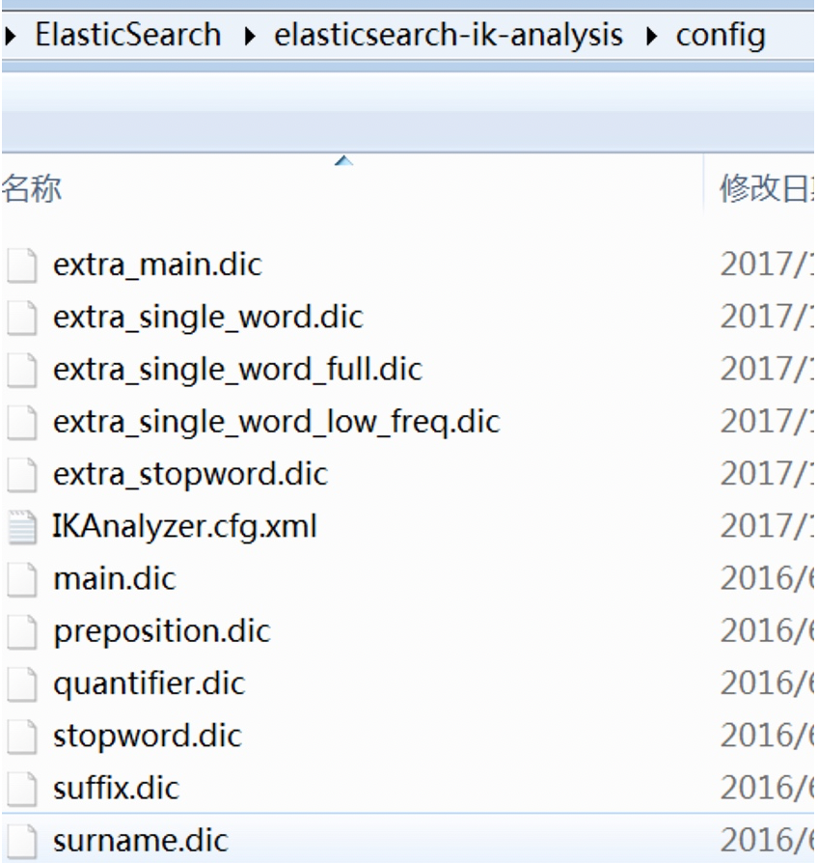Expand the dropdown arrow before ElasticSearch
Image resolution: width=818 pixels, height=863 pixels.
click(11, 37)
